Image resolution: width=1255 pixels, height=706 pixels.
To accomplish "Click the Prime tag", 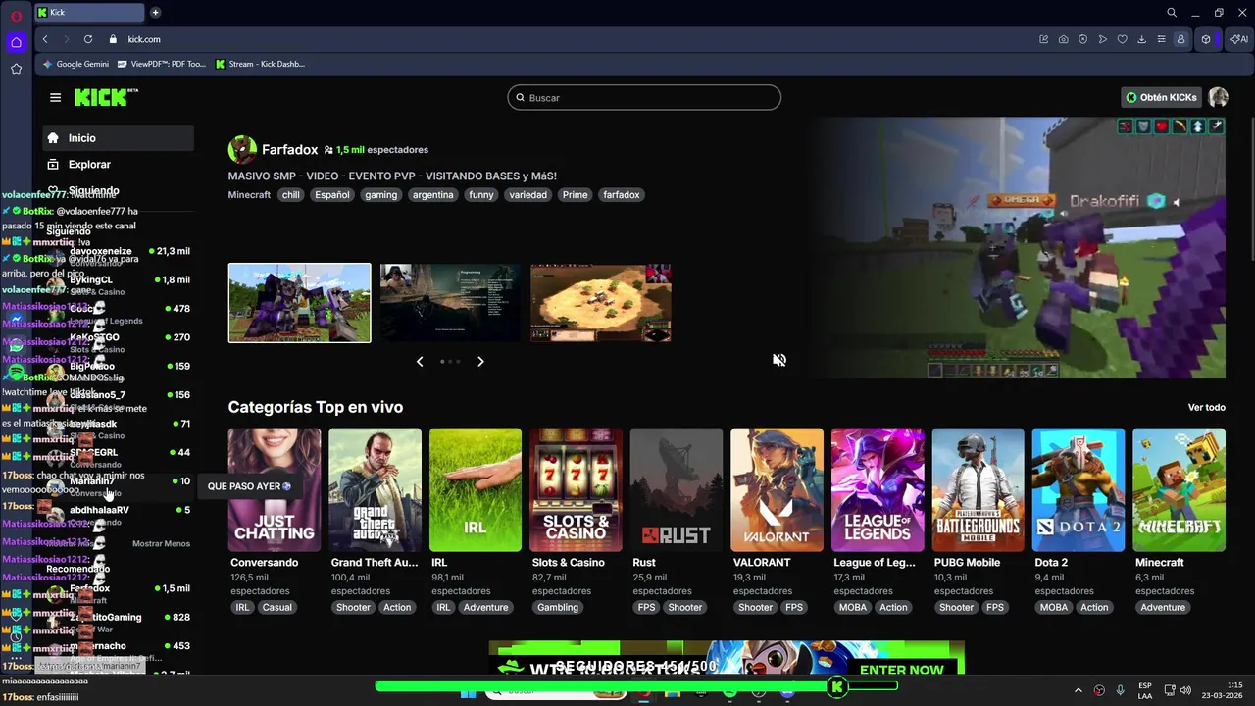I will pos(575,195).
